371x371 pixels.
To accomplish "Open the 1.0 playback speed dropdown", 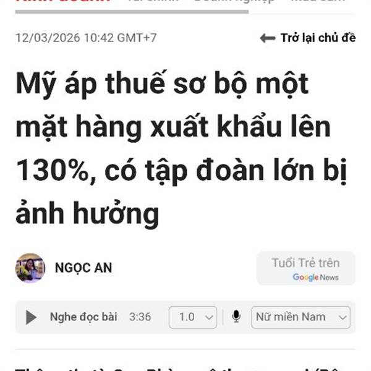I will 193,317.
